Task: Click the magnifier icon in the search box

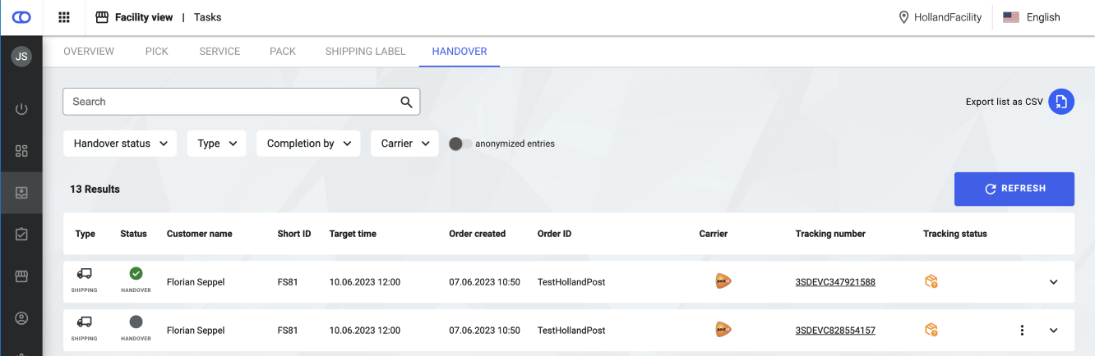Action: (405, 102)
